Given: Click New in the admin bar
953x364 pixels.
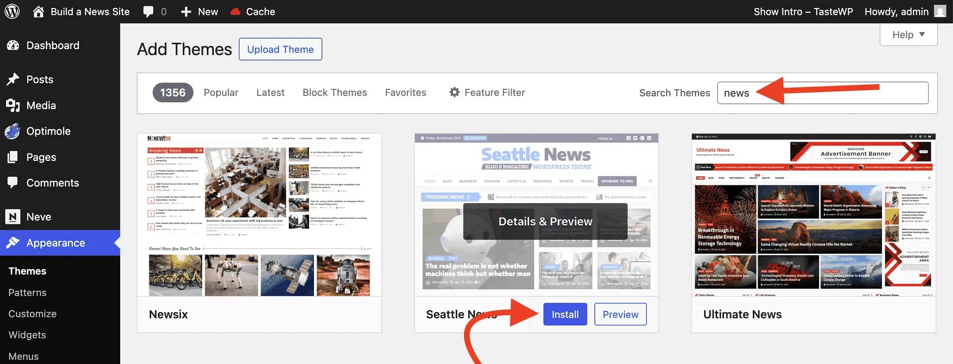Looking at the screenshot, I should click(208, 12).
